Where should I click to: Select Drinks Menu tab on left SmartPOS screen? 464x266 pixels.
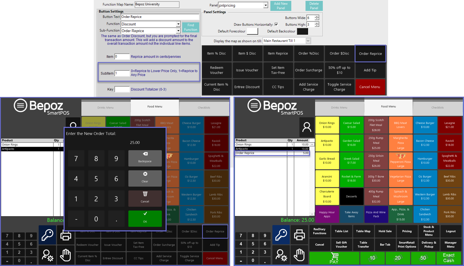tap(105, 108)
